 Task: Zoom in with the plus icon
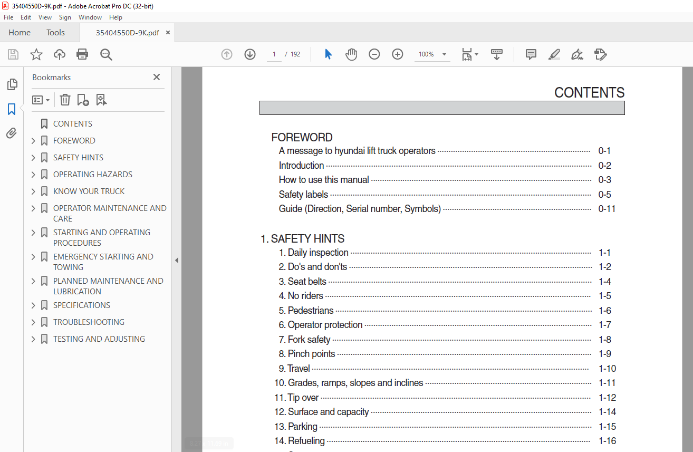[398, 54]
